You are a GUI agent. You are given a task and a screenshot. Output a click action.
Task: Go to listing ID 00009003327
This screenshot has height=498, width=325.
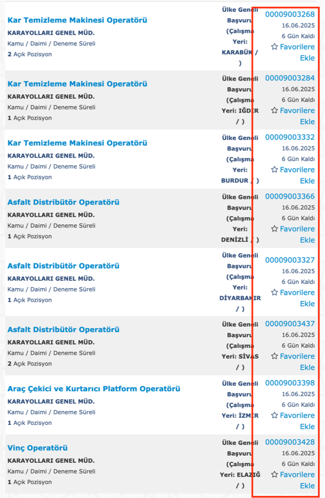pos(290,260)
